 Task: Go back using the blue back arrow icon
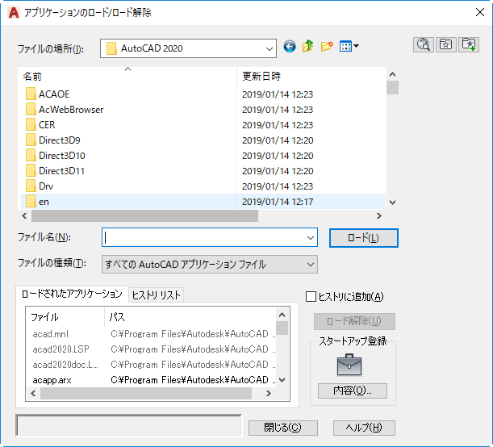pos(289,47)
